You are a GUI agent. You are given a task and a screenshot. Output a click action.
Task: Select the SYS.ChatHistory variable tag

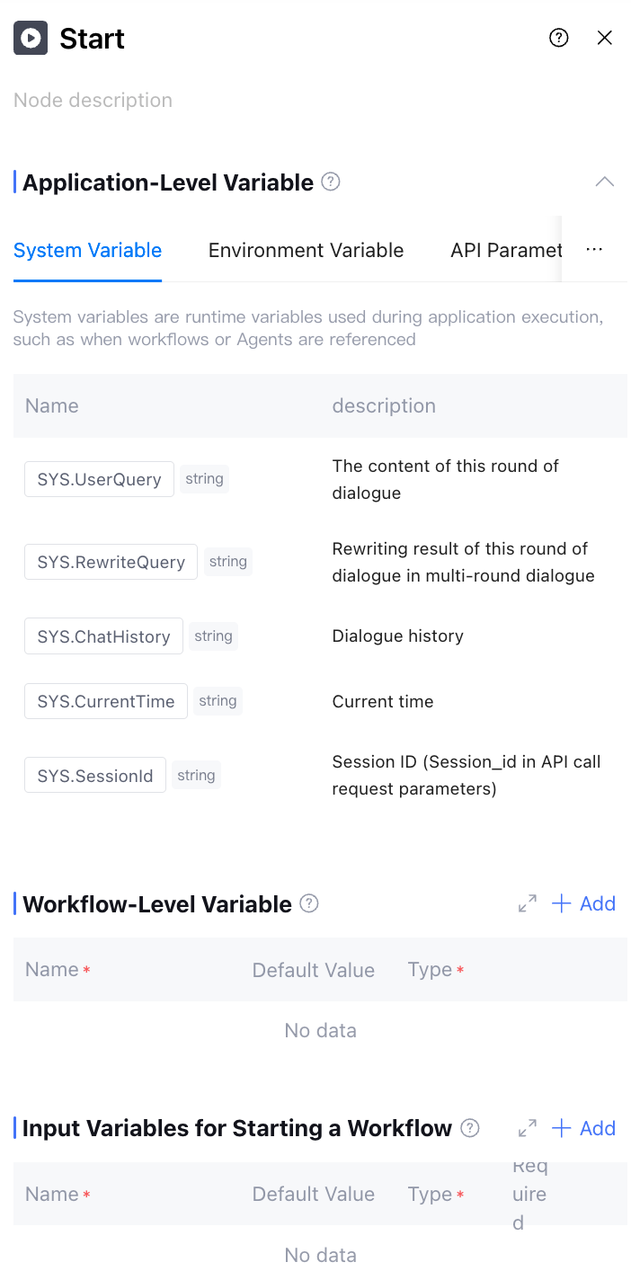point(103,636)
